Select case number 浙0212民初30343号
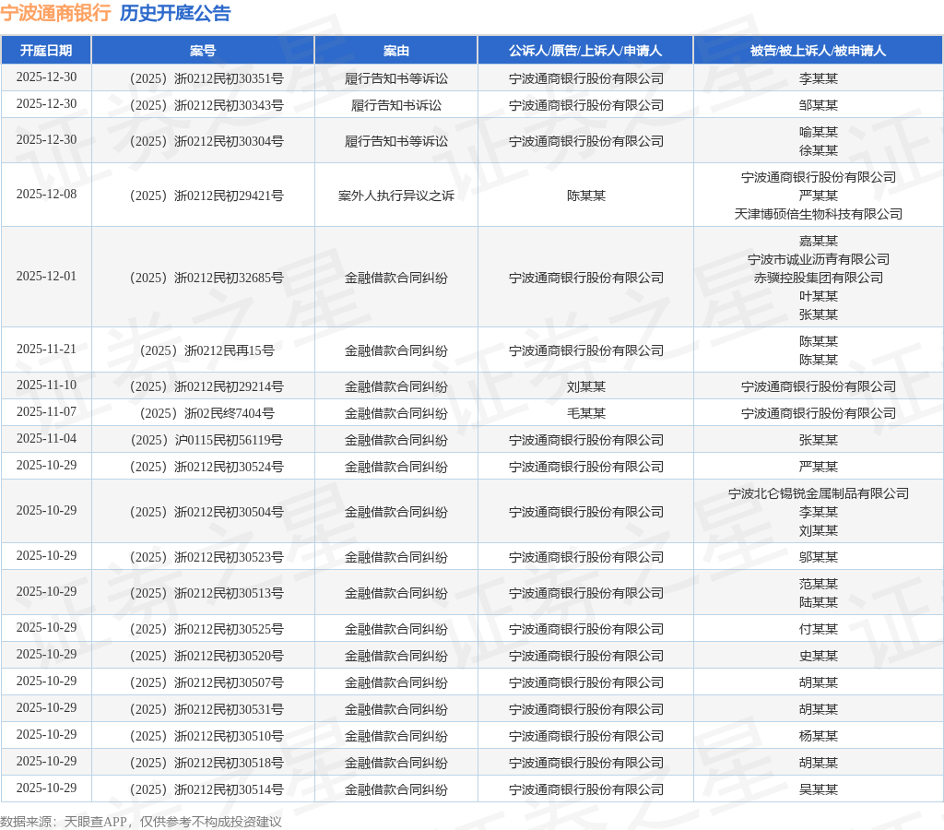Image resolution: width=944 pixels, height=830 pixels. coord(206,105)
